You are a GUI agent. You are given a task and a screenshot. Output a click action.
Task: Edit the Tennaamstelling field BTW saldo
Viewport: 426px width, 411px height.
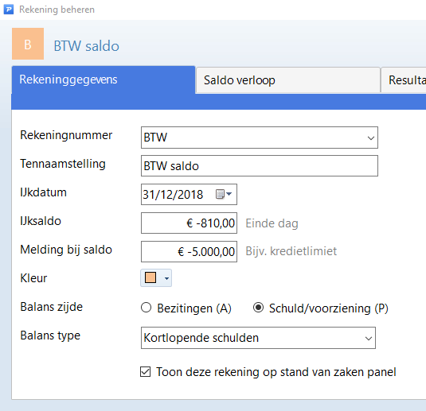260,166
